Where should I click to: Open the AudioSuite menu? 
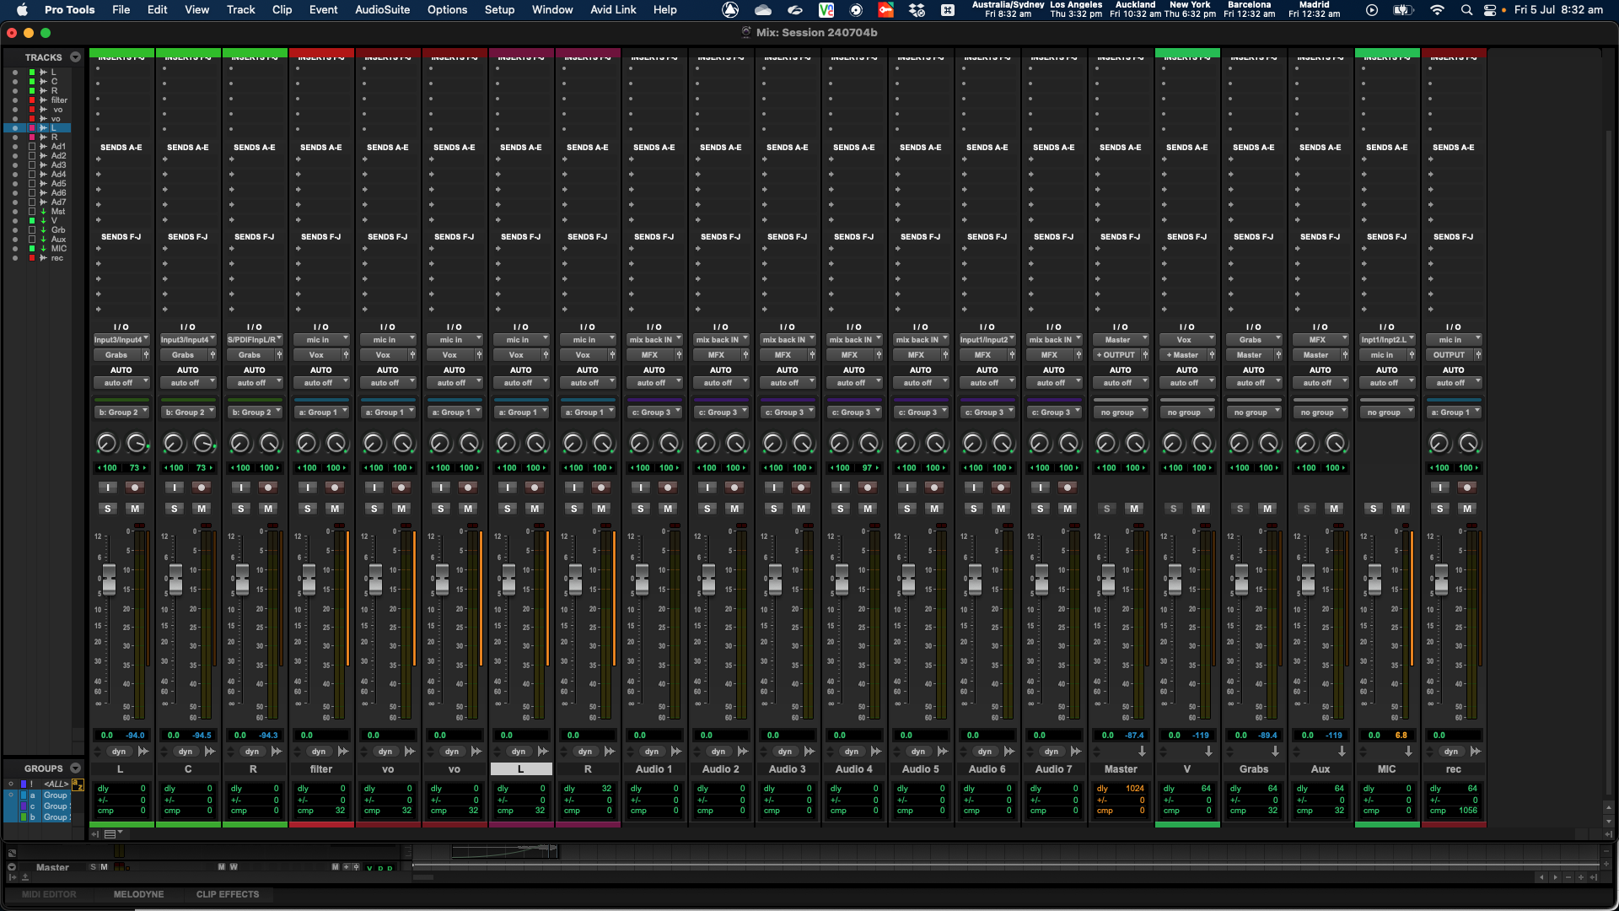[x=382, y=10]
